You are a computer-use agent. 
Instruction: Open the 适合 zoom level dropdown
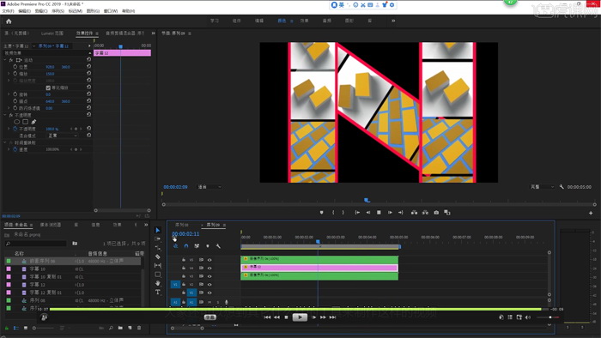click(209, 187)
